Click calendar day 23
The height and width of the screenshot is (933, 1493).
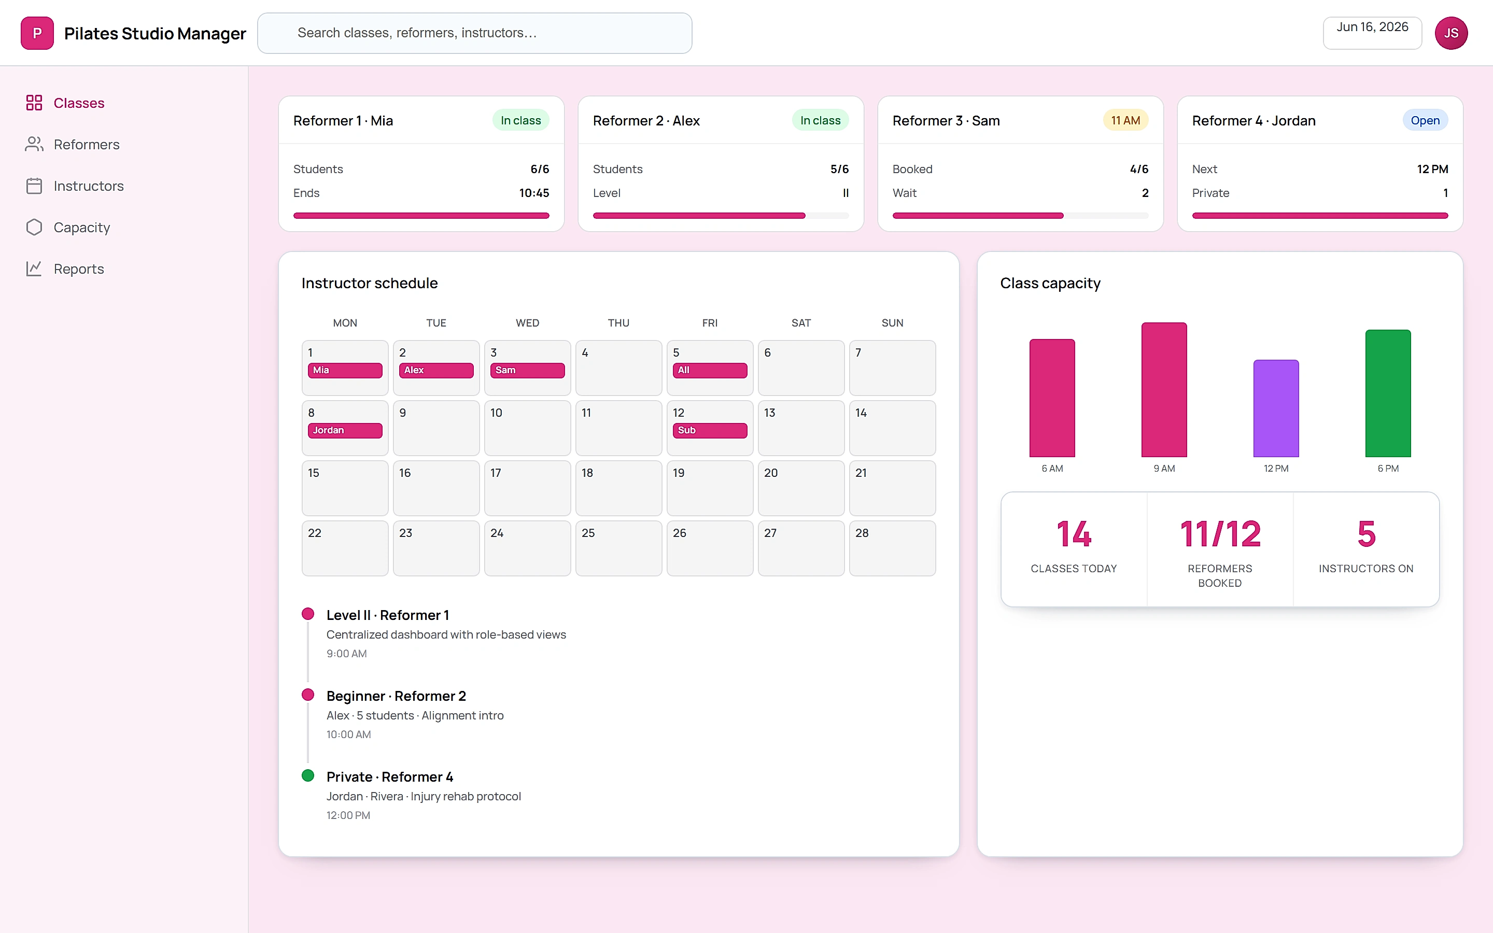click(x=436, y=548)
